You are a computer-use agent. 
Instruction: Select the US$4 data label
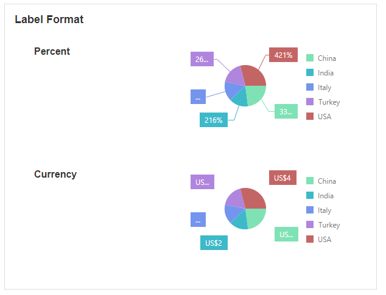(x=282, y=178)
